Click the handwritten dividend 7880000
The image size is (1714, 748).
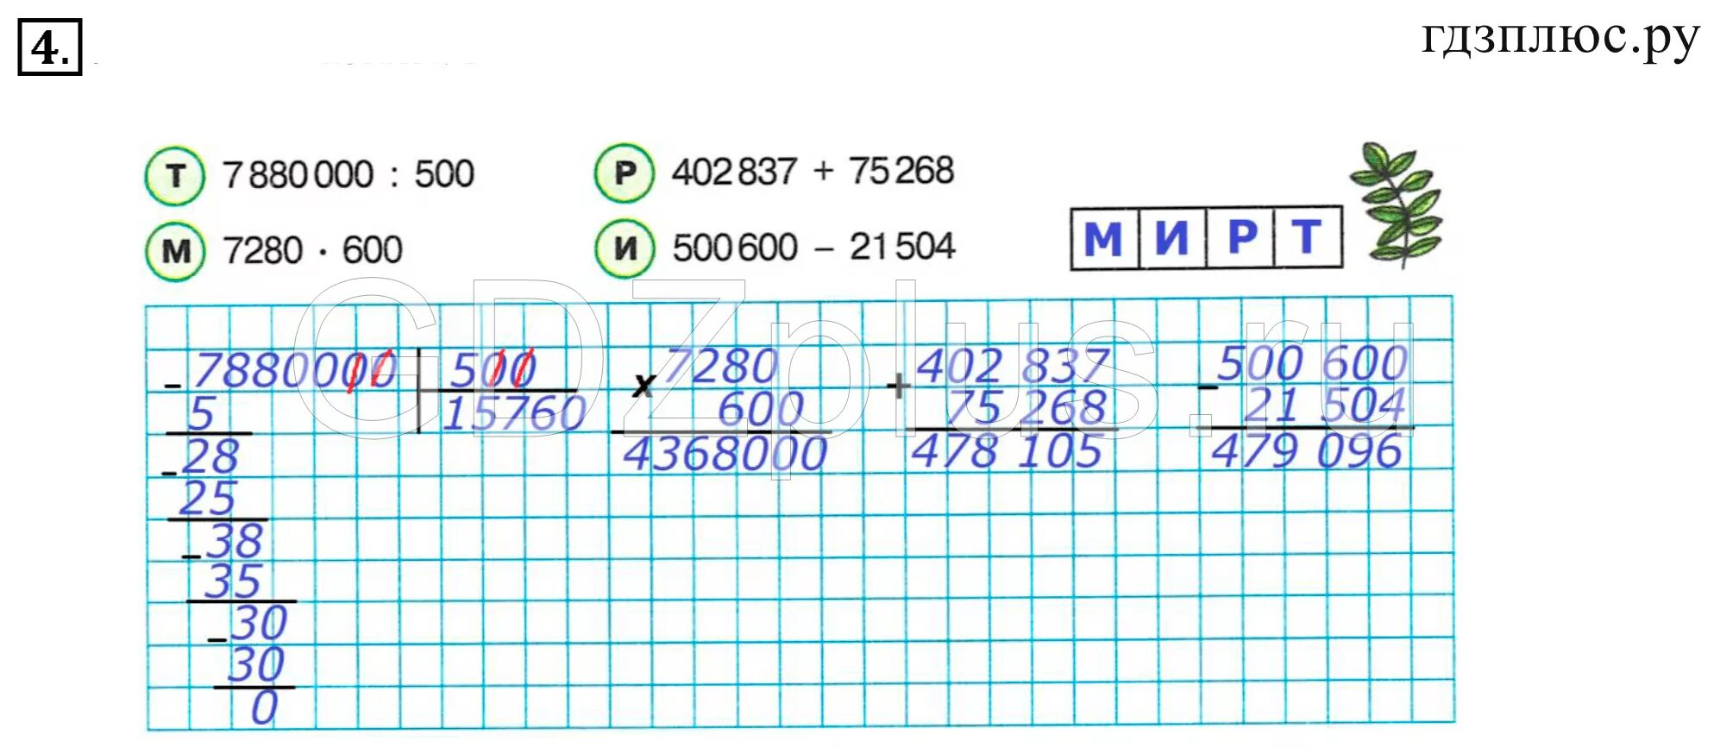point(294,371)
